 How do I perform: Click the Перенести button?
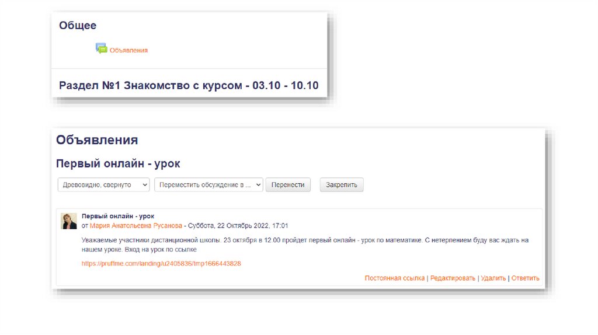point(288,185)
